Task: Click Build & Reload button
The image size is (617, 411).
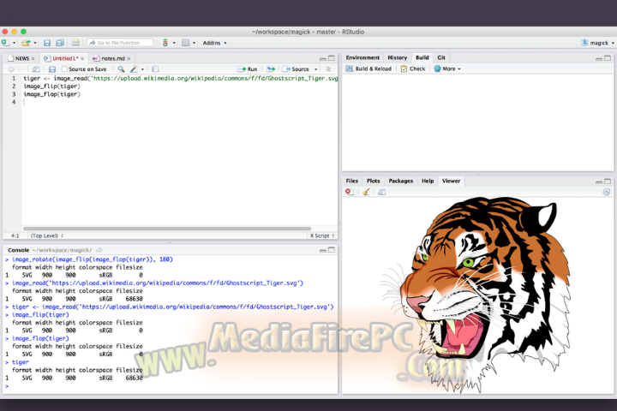Action: pos(368,68)
